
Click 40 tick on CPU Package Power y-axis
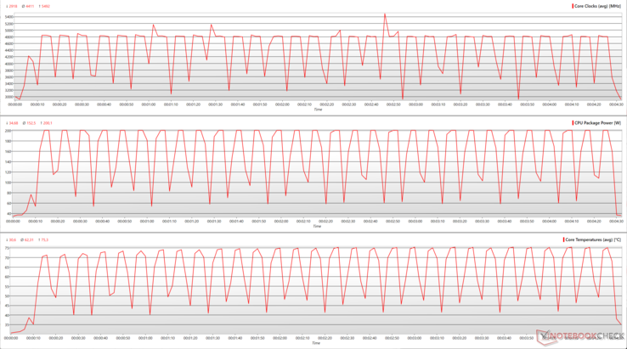[8, 214]
